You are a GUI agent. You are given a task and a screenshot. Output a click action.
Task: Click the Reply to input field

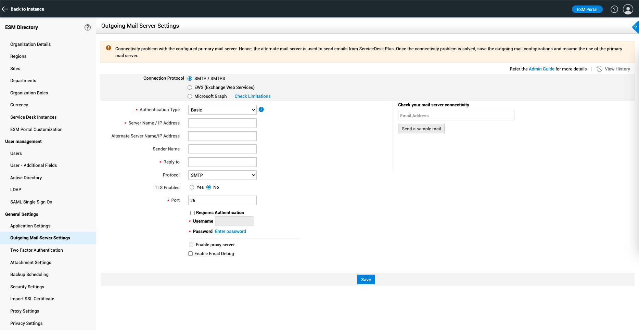(222, 162)
